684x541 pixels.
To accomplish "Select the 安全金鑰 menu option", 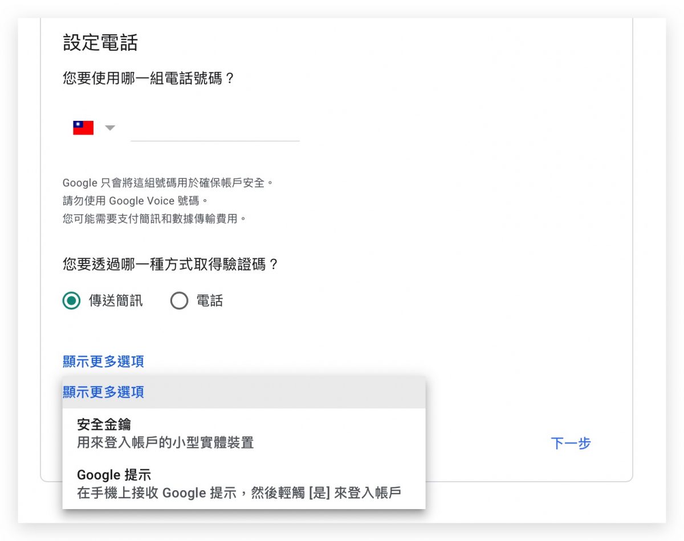I will coord(244,433).
